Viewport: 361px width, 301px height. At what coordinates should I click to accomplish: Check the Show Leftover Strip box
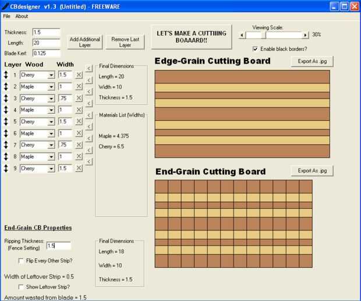pos(21,287)
